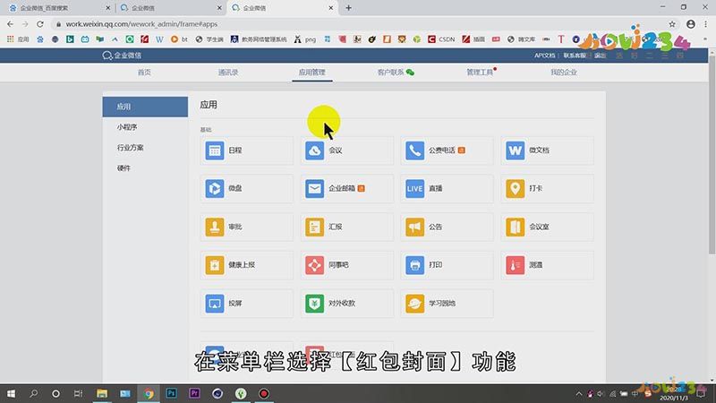Screen dimensions: 716x403
Task: Open 教务网络管理系统 bookmark
Action: [x=259, y=39]
